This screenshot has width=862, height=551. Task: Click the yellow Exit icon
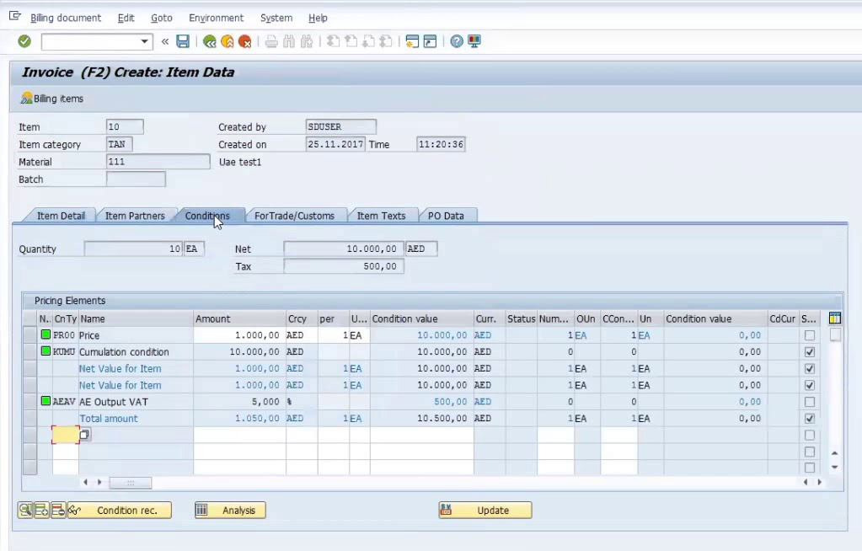227,41
